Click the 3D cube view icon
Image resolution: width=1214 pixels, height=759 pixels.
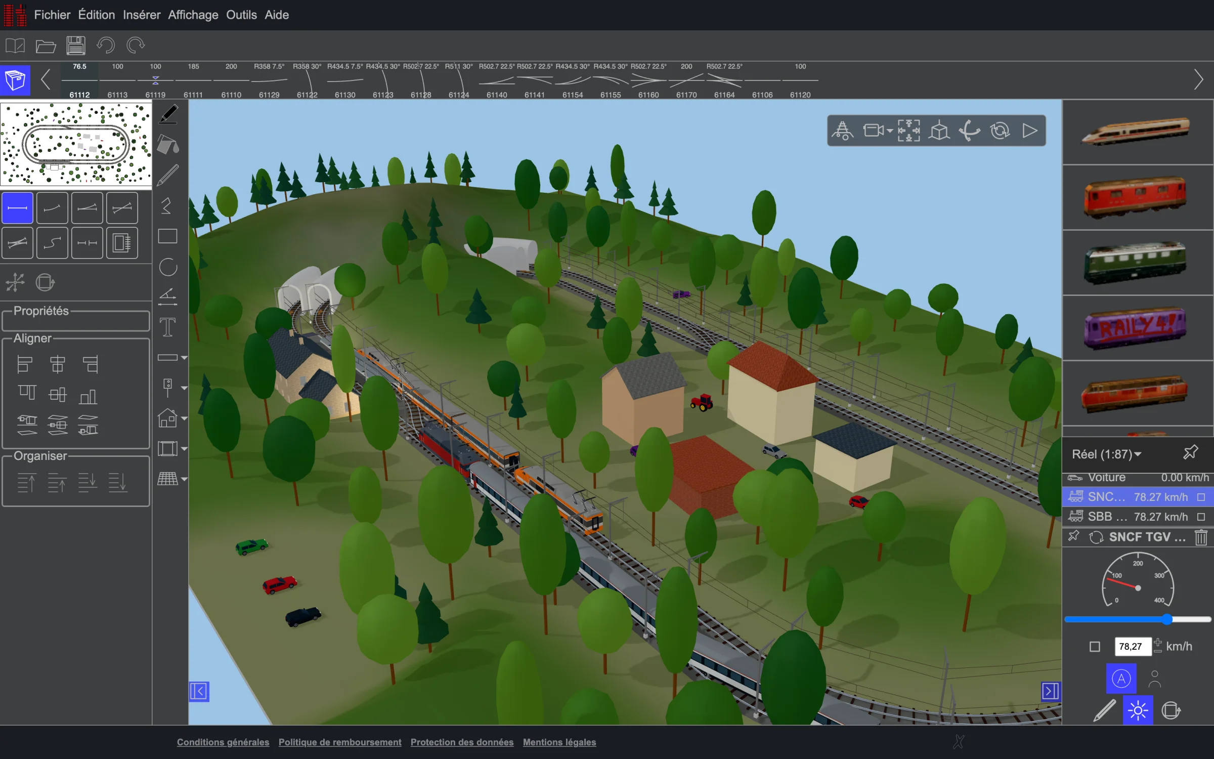click(939, 131)
